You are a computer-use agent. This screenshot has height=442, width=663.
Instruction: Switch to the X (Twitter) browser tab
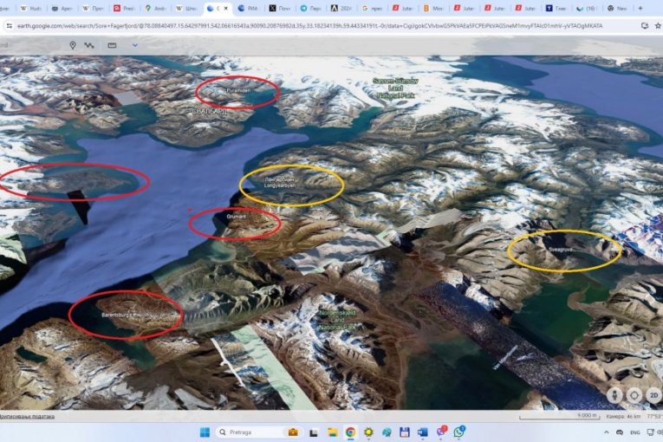pos(273,8)
